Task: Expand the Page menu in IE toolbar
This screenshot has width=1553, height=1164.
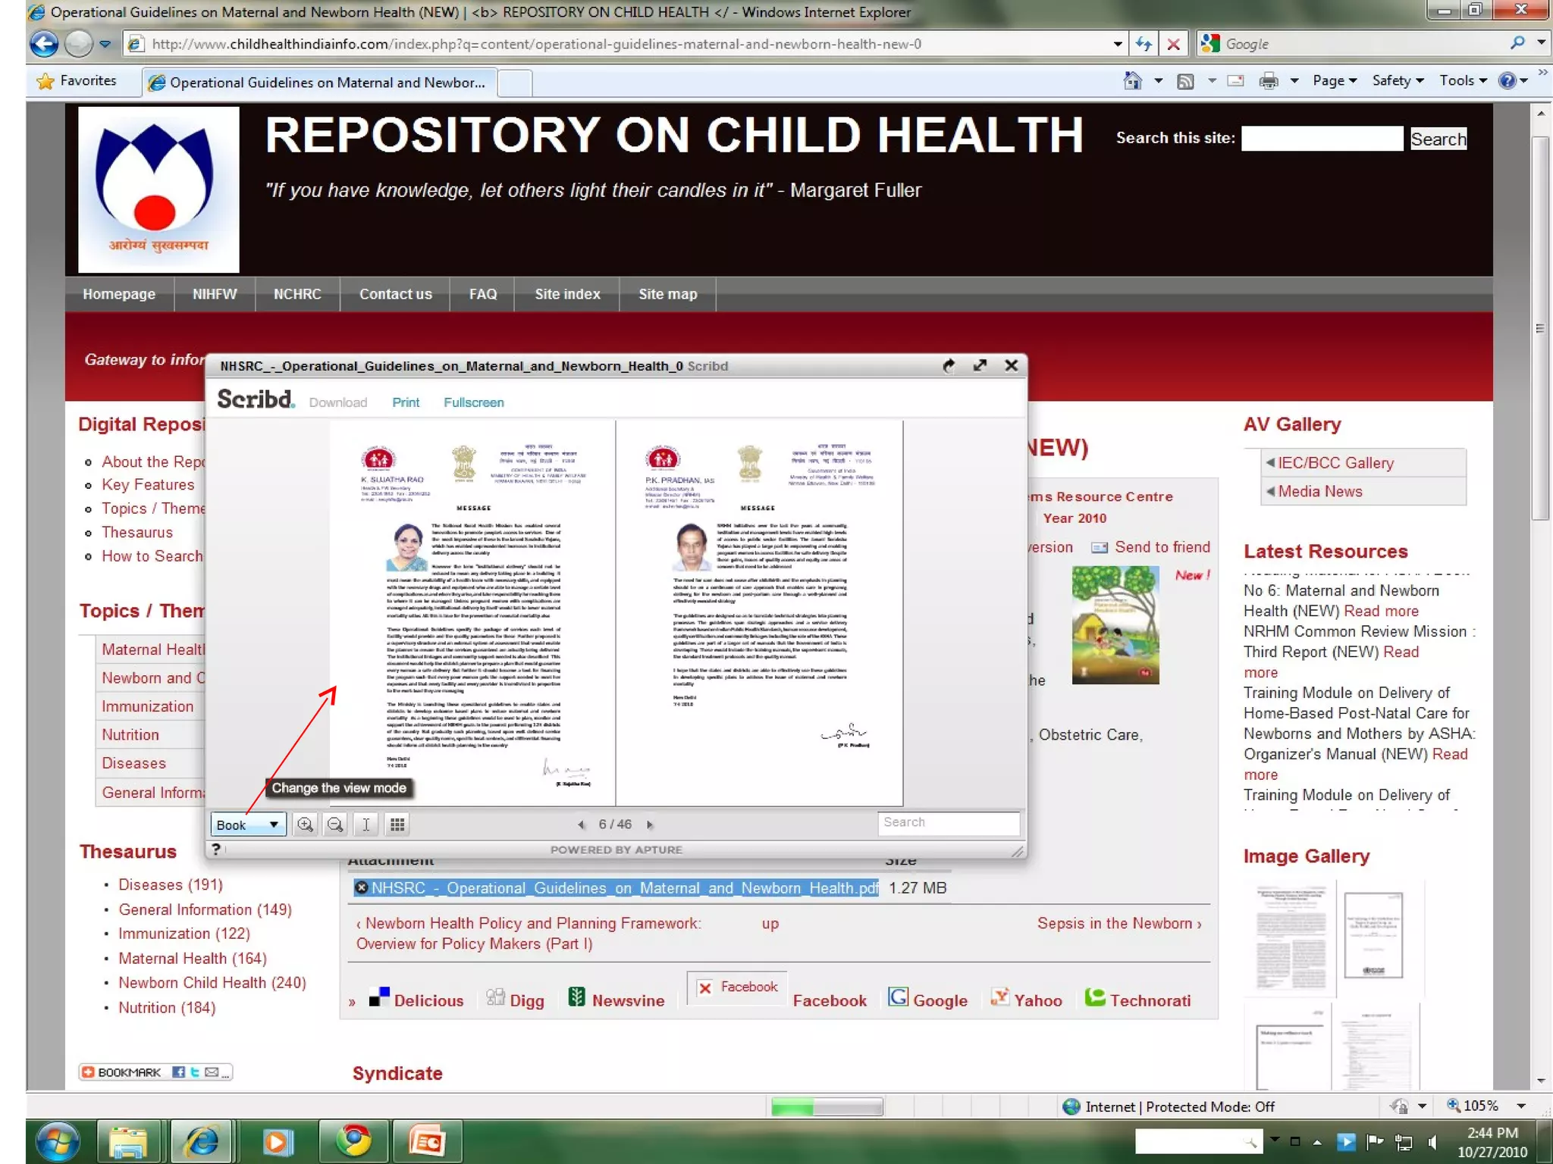Action: click(1334, 81)
